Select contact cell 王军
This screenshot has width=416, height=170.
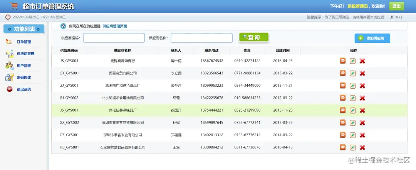pos(176,147)
